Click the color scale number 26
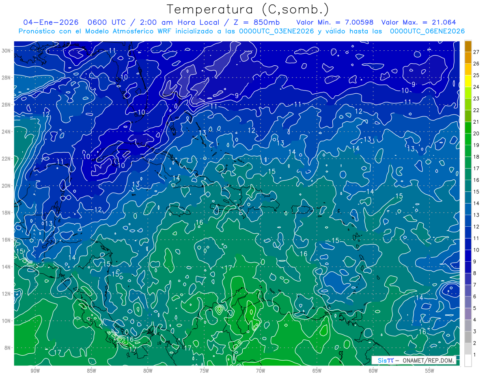Image resolution: width=487 pixels, height=376 pixels. (x=476, y=63)
